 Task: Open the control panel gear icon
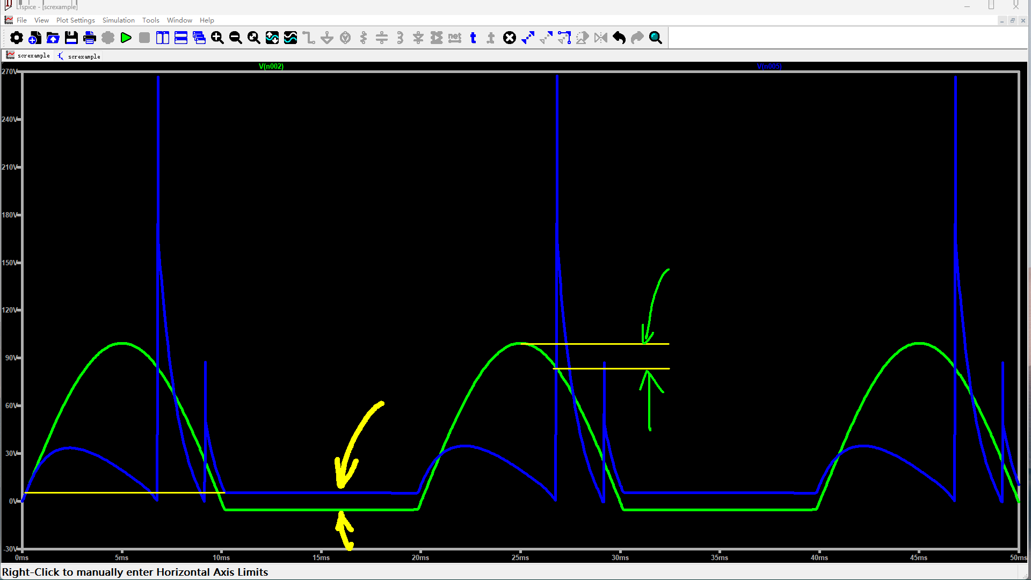coord(17,38)
